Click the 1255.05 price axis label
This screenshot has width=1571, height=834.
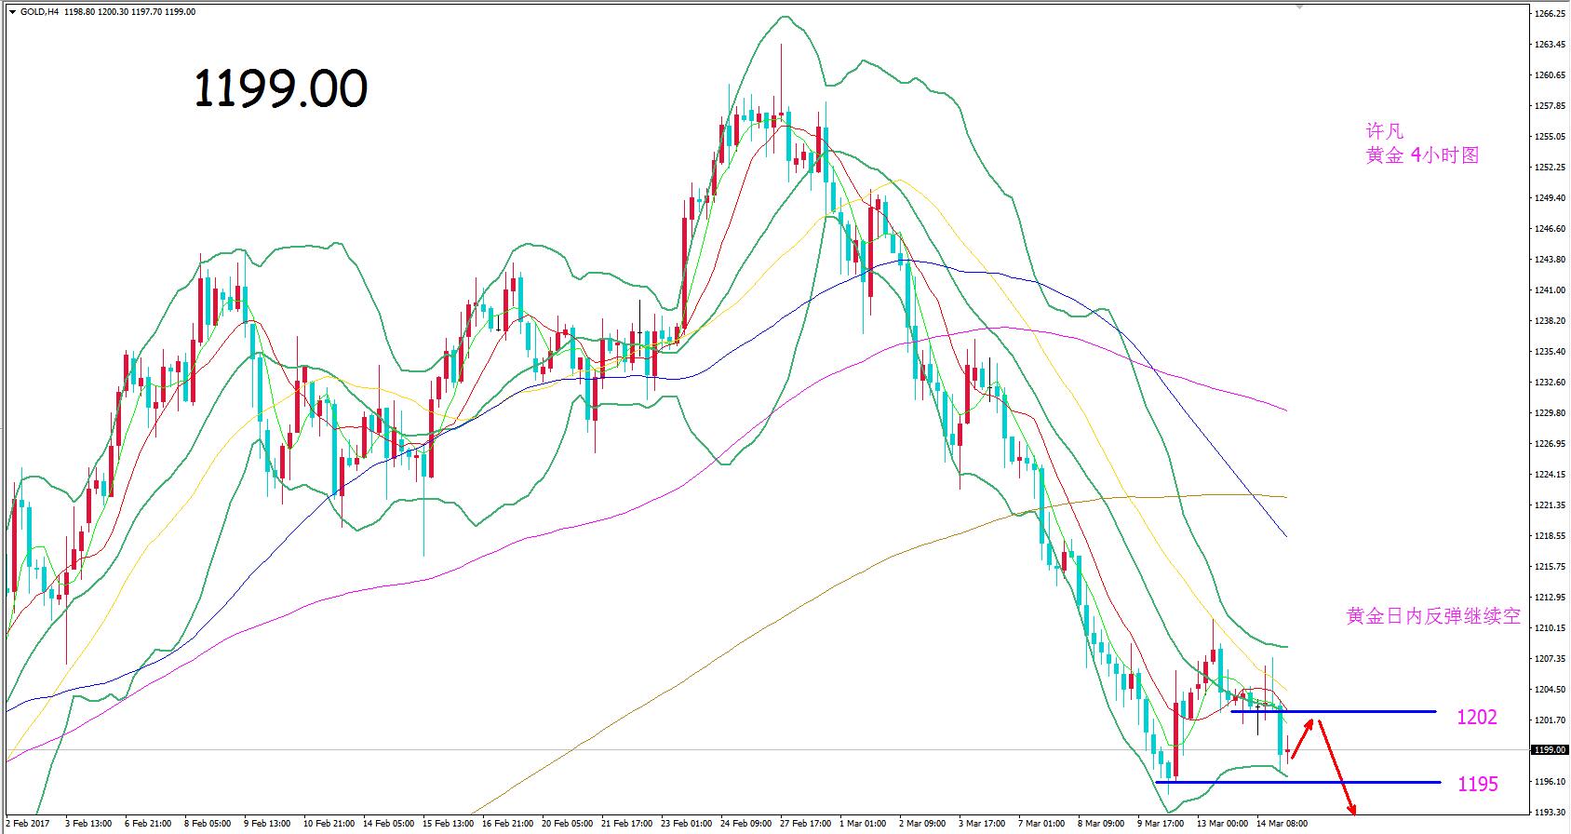pyautogui.click(x=1551, y=137)
